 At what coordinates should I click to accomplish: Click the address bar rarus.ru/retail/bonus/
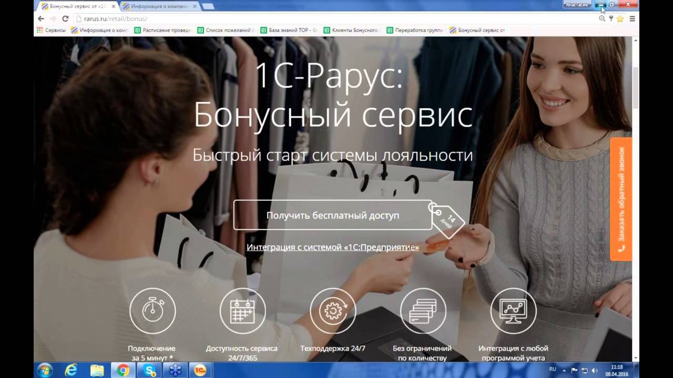(336, 18)
